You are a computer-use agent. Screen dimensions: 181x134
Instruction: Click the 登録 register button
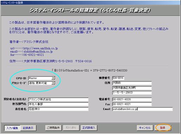(163, 128)
